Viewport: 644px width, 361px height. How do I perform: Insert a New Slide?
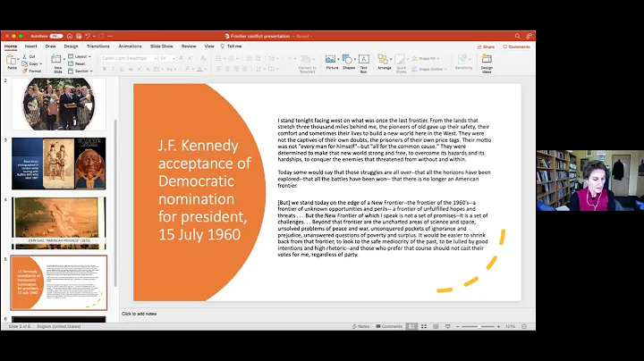(56, 62)
